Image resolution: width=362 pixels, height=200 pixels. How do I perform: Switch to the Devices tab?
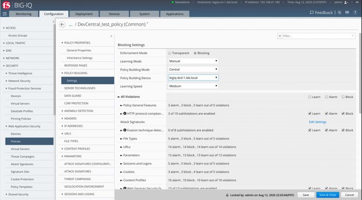(x=114, y=14)
